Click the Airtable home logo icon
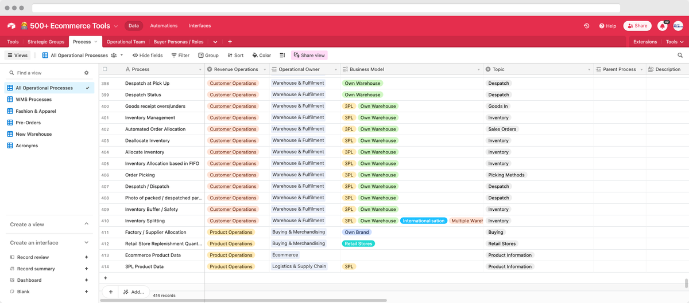 point(11,26)
